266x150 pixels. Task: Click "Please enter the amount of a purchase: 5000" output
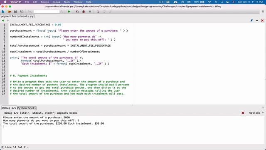point(37,117)
